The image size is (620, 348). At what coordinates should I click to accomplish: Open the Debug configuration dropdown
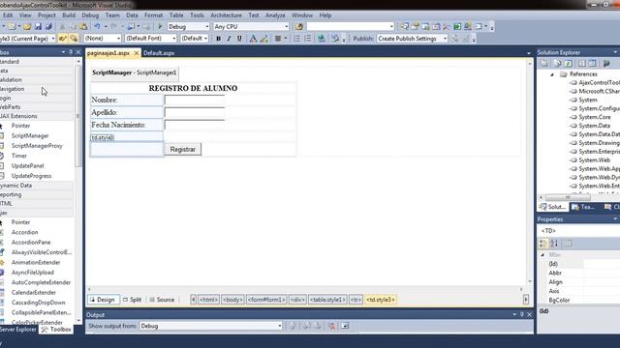click(188, 26)
